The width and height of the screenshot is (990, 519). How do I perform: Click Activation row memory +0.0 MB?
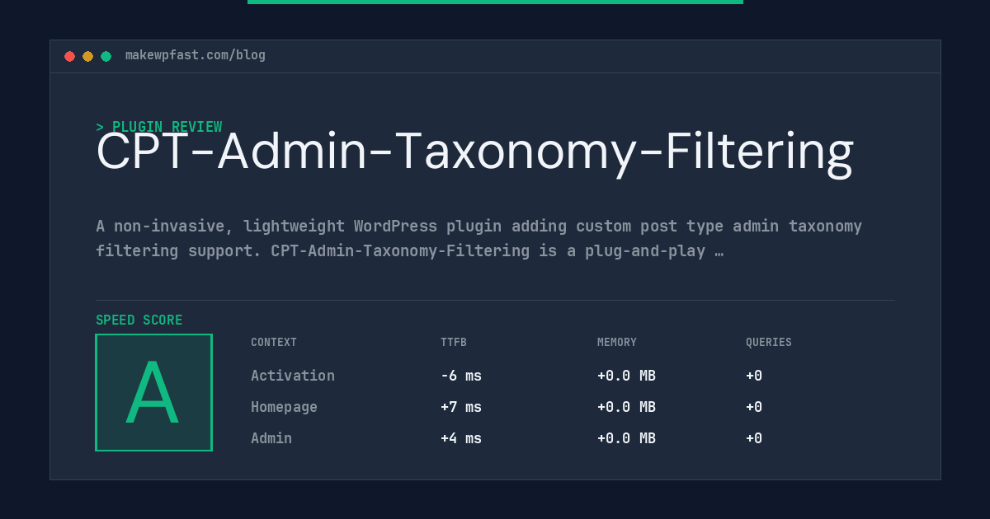pos(626,376)
